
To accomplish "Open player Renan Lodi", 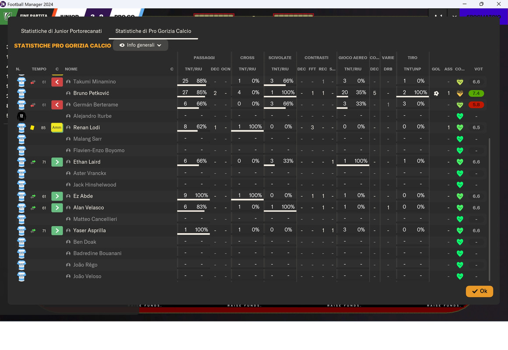I will click(87, 127).
